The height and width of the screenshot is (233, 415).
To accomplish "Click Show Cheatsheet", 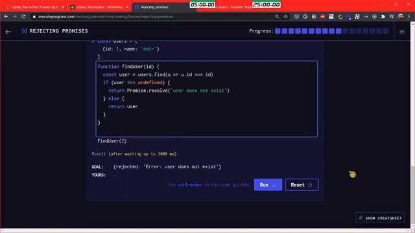I will [x=381, y=218].
